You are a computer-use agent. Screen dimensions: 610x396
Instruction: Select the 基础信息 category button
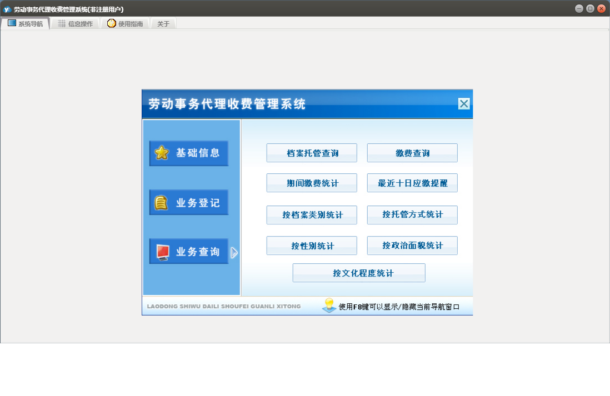click(189, 153)
